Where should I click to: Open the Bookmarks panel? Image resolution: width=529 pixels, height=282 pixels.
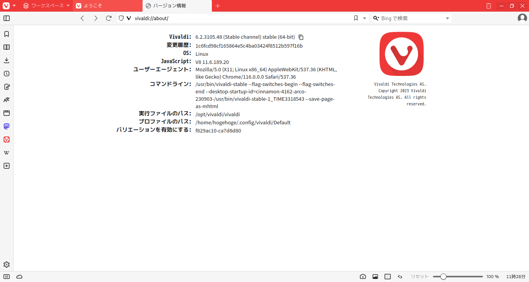(x=7, y=34)
